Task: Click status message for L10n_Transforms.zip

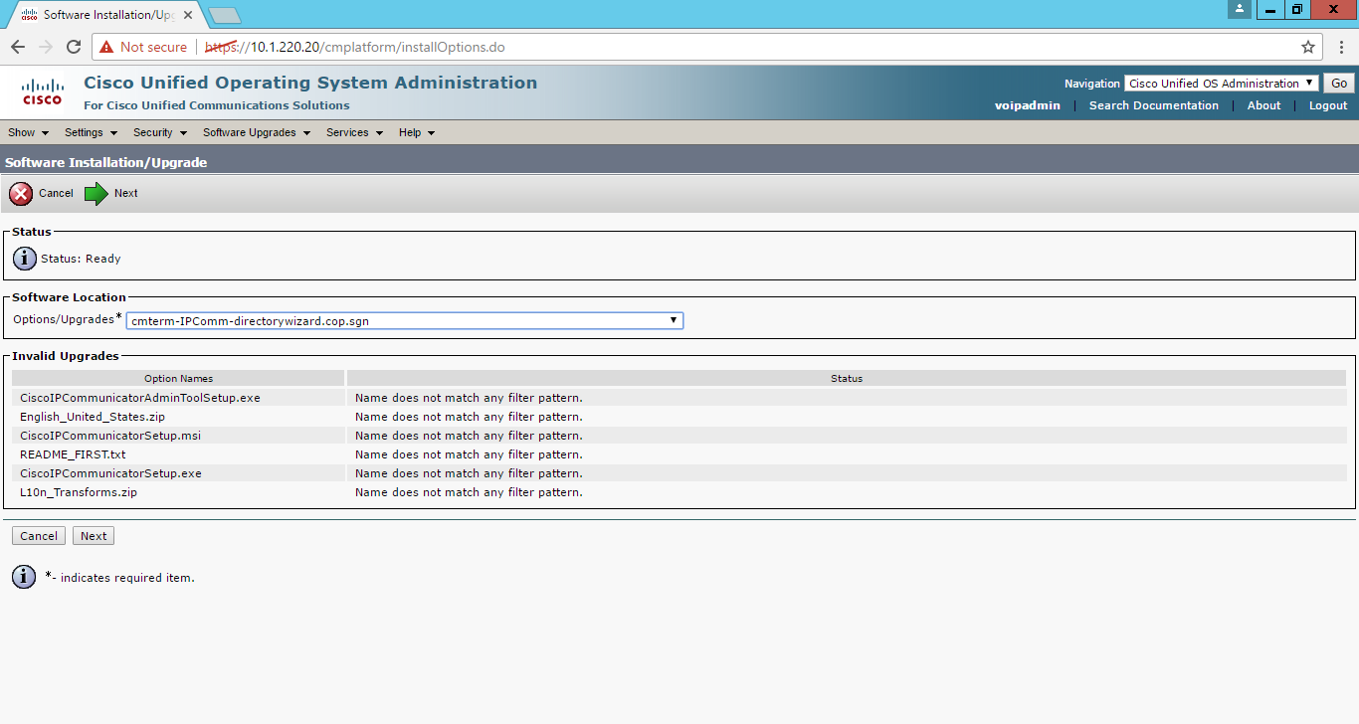Action: pyautogui.click(x=469, y=492)
